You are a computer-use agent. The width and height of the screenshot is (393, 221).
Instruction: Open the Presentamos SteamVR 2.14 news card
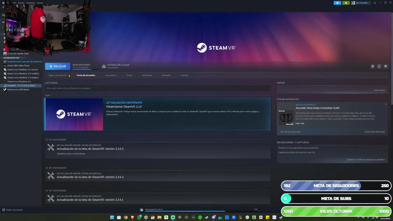[158, 114]
